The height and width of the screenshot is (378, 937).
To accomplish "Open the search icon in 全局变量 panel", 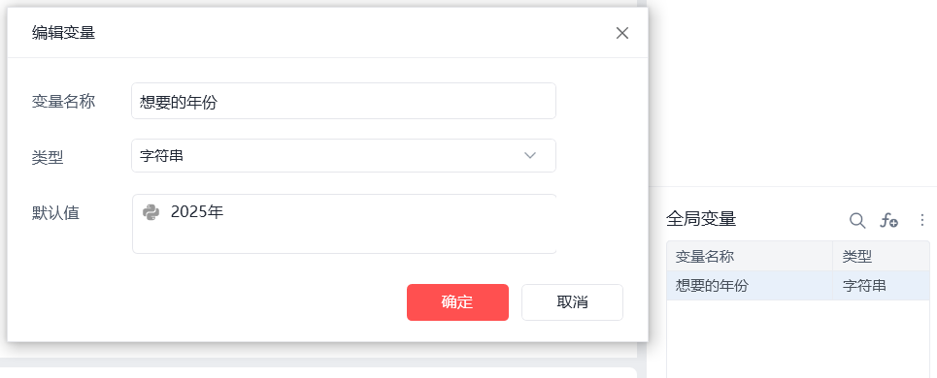I will click(x=857, y=221).
